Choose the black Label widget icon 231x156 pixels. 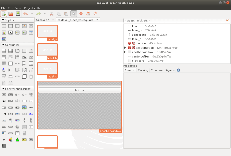point(31,107)
